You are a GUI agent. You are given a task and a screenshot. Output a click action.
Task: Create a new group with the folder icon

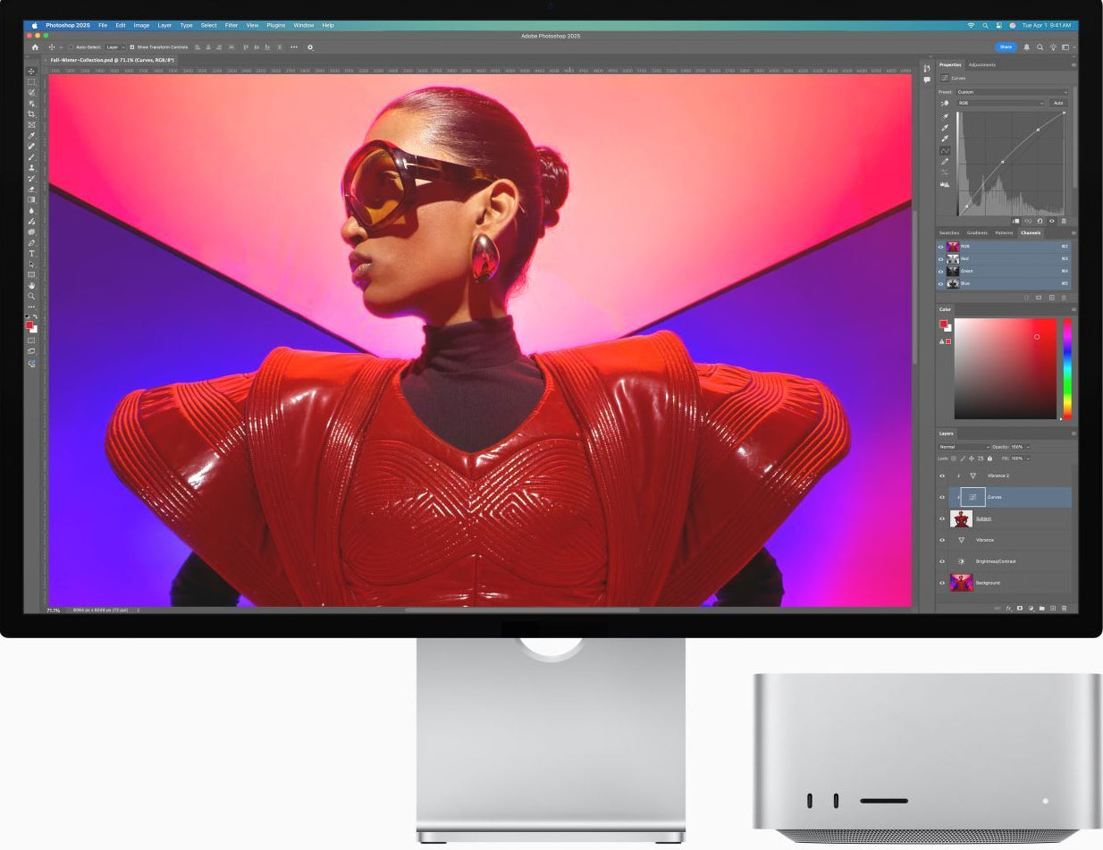click(1041, 608)
